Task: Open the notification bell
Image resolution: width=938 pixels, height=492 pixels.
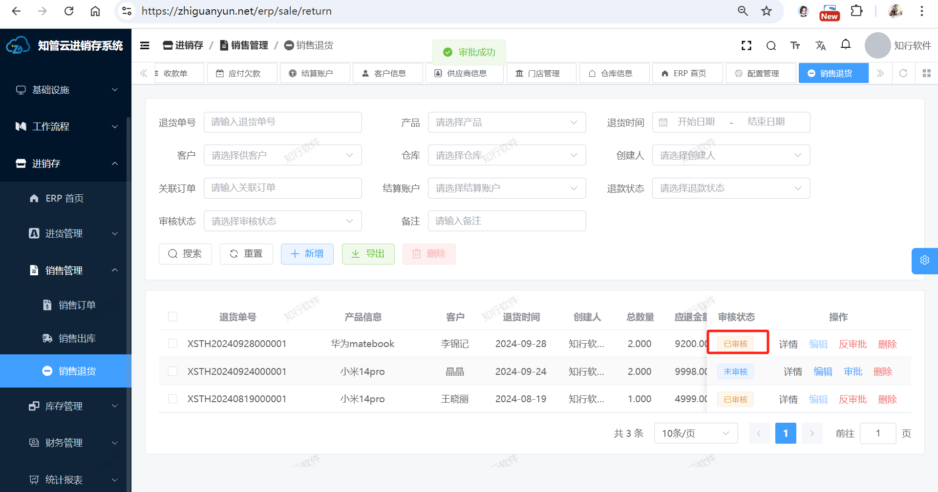Action: click(x=846, y=45)
